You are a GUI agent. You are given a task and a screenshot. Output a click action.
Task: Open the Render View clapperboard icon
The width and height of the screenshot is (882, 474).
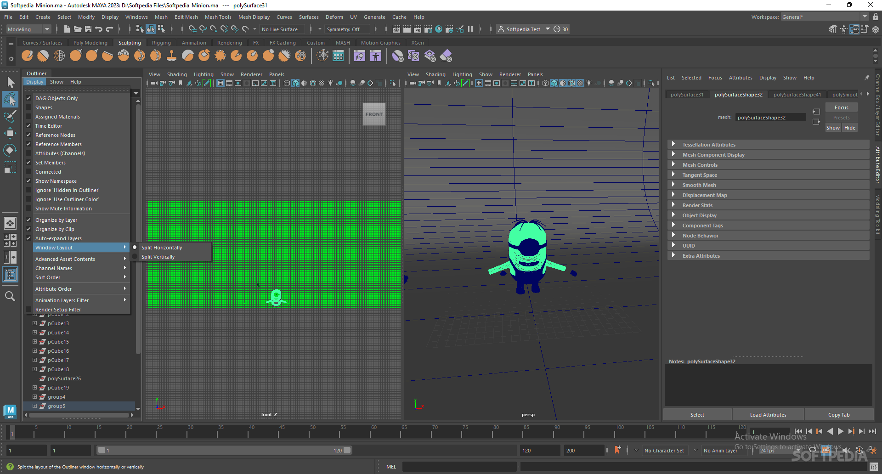pyautogui.click(x=396, y=29)
